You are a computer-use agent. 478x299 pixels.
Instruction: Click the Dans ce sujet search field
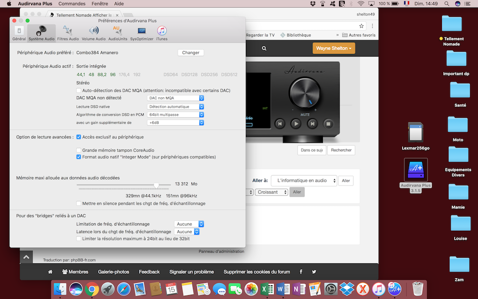[312, 150]
